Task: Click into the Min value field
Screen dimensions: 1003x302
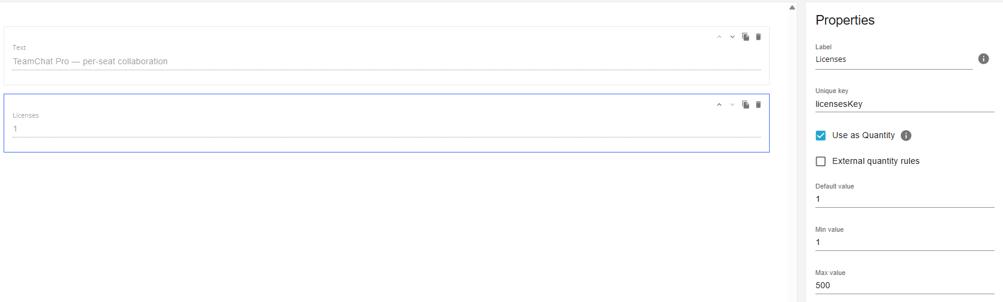Action: (x=904, y=242)
